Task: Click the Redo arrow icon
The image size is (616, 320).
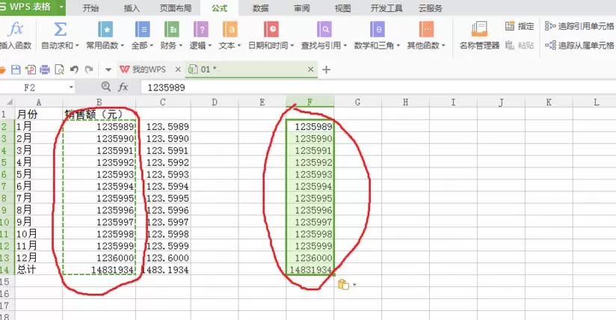Action: point(89,70)
